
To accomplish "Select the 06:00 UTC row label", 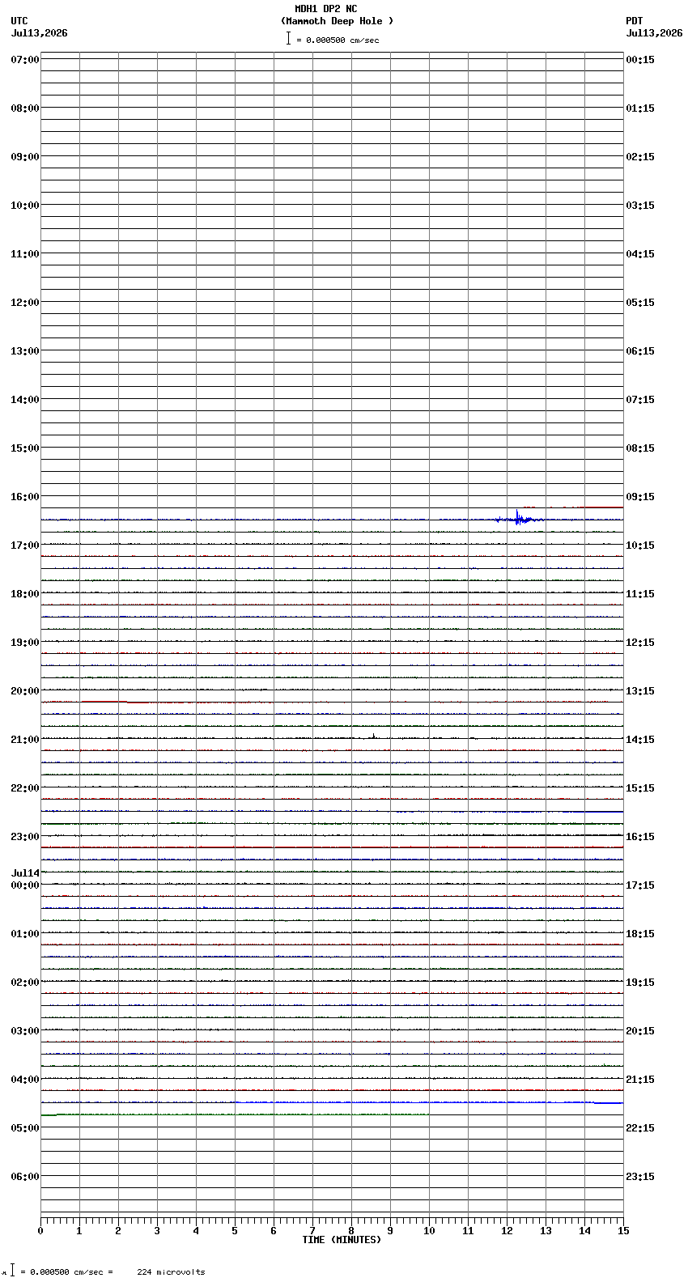I will (25, 1177).
